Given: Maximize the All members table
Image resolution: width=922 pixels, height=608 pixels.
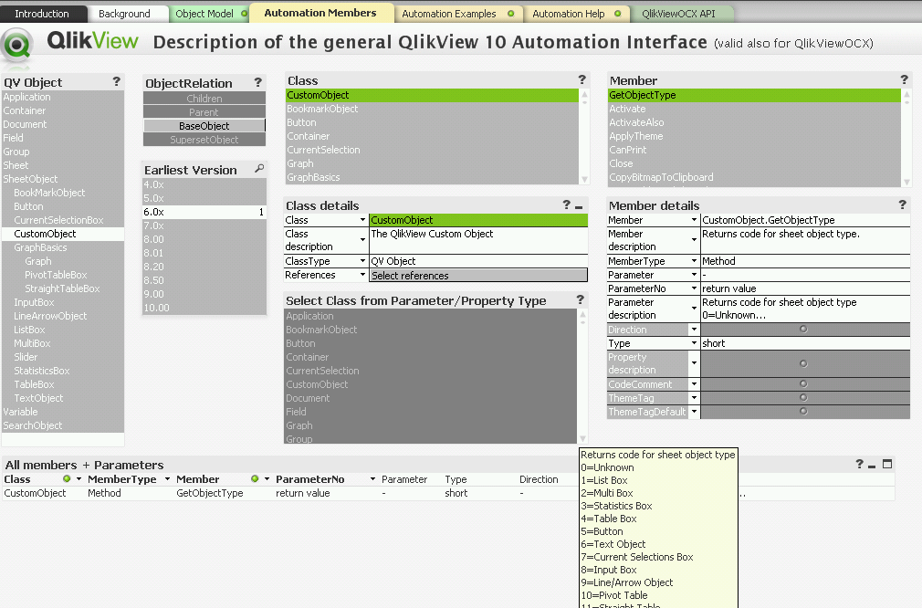Looking at the screenshot, I should 887,464.
